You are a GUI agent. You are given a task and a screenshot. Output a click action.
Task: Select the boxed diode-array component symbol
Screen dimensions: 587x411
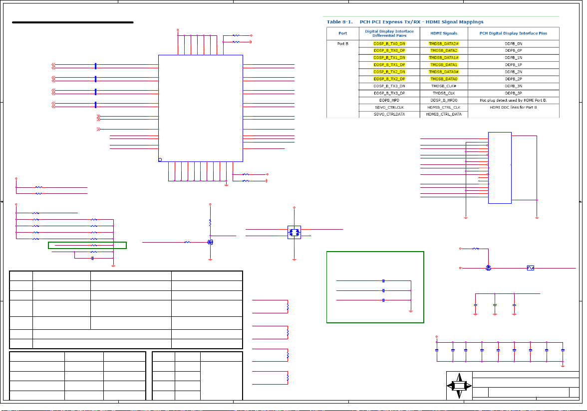294,232
